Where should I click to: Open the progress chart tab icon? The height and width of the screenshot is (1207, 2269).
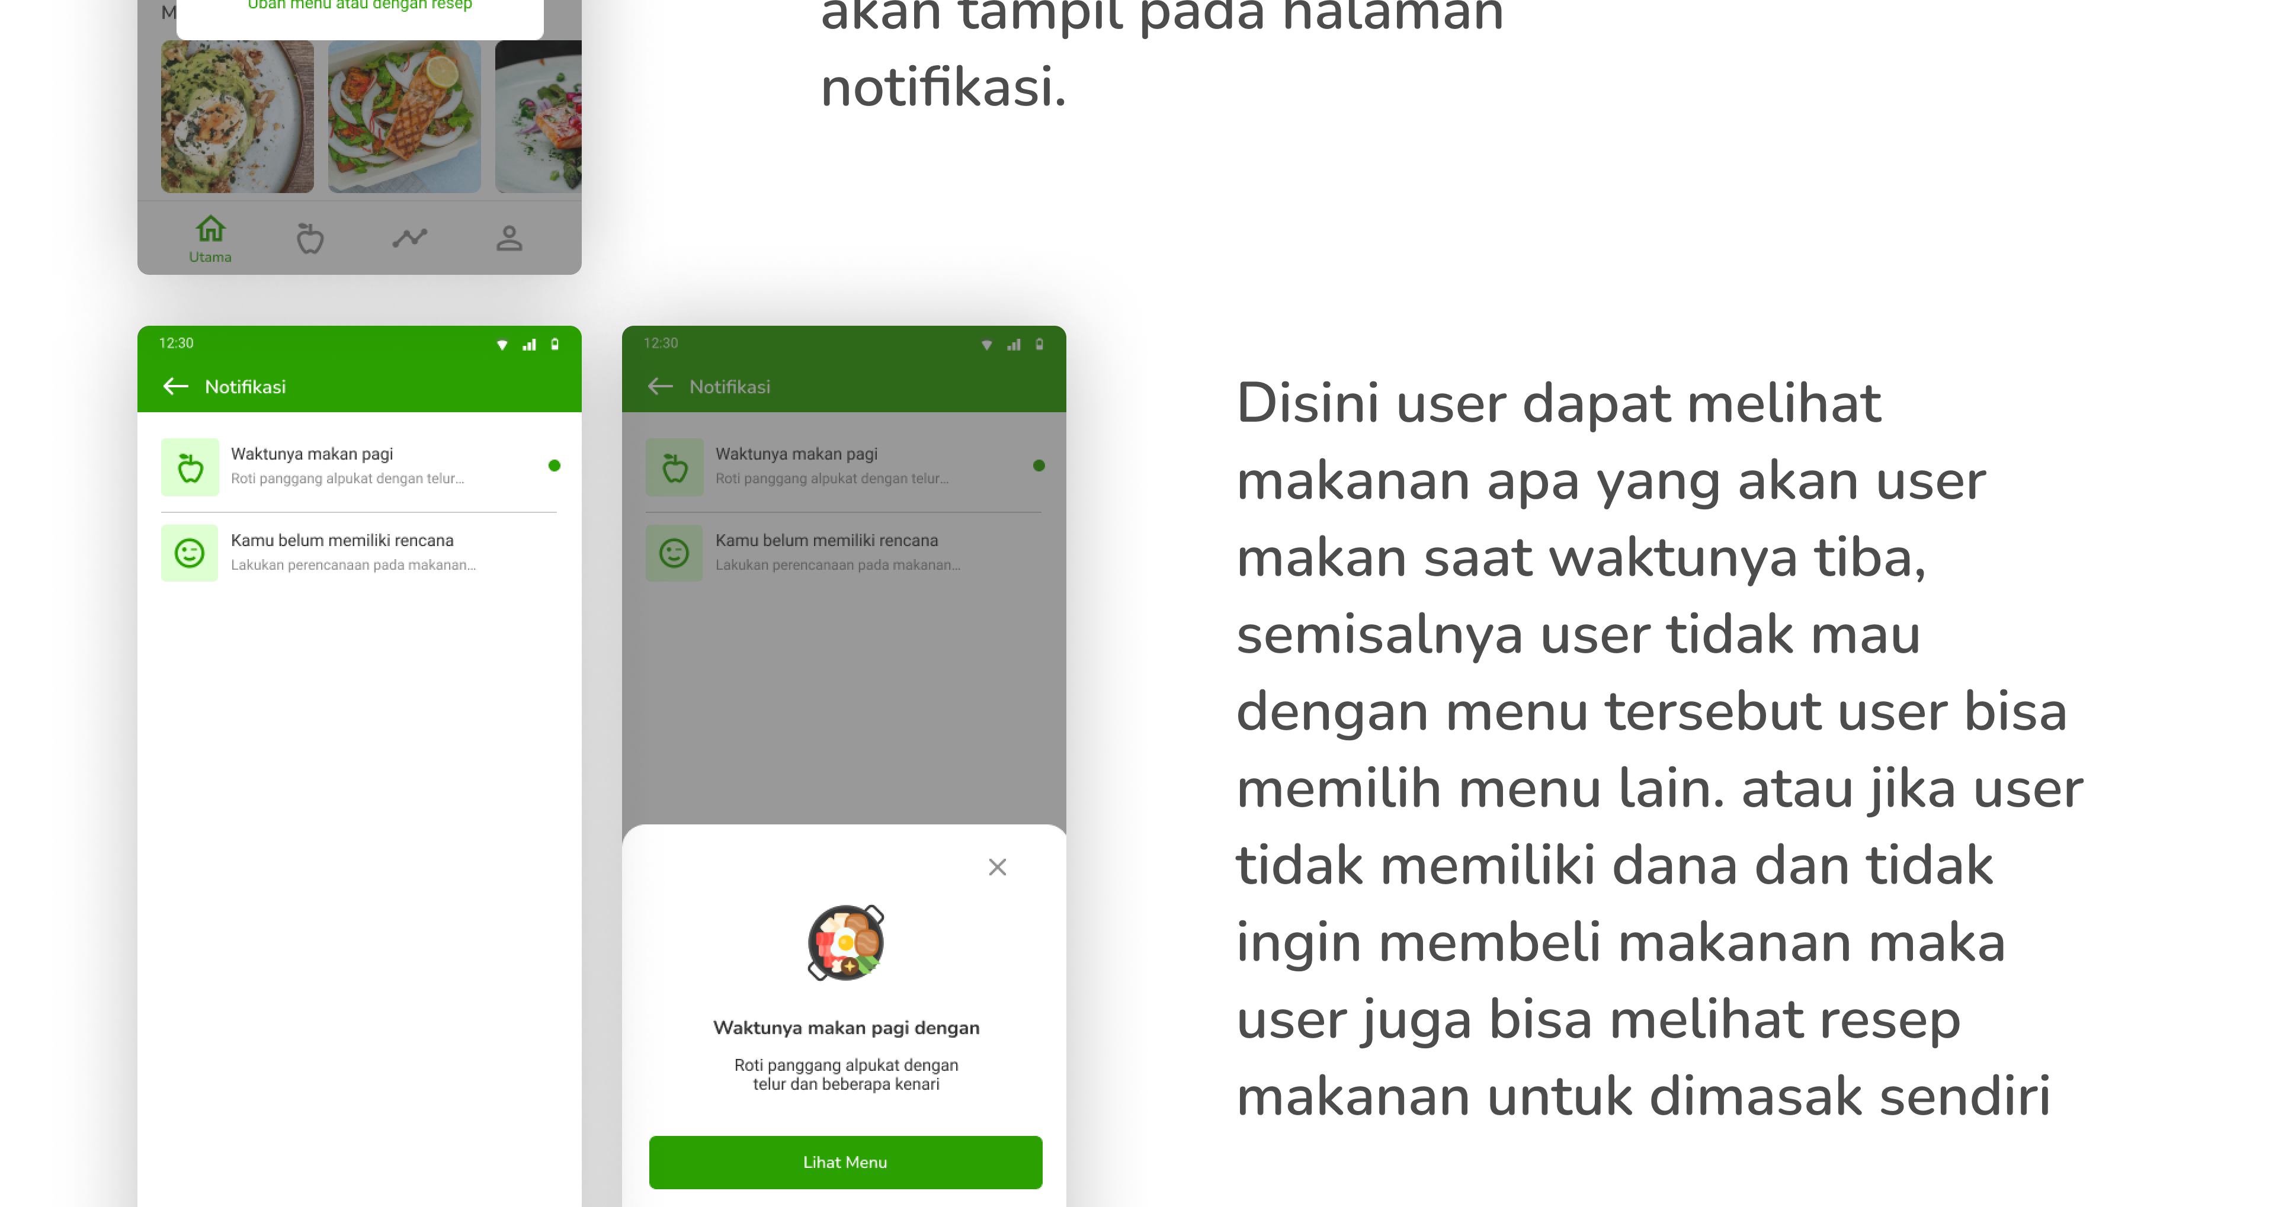click(409, 237)
